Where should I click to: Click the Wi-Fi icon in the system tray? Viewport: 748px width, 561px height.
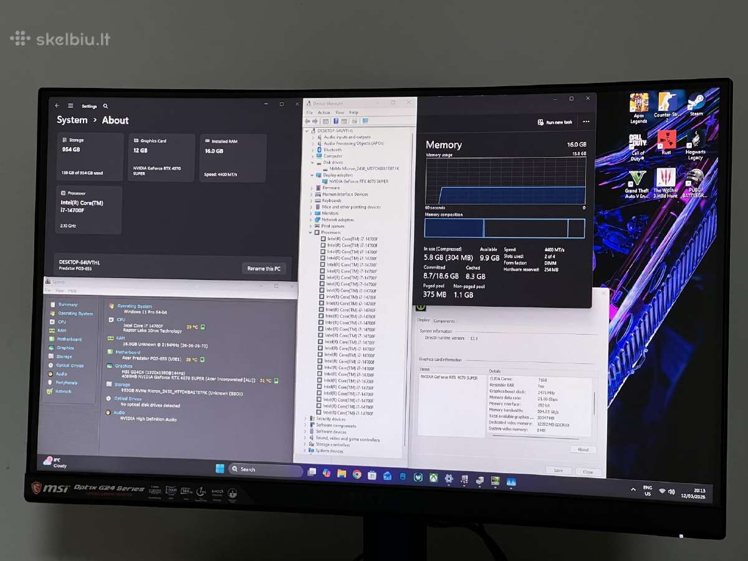[x=662, y=491]
